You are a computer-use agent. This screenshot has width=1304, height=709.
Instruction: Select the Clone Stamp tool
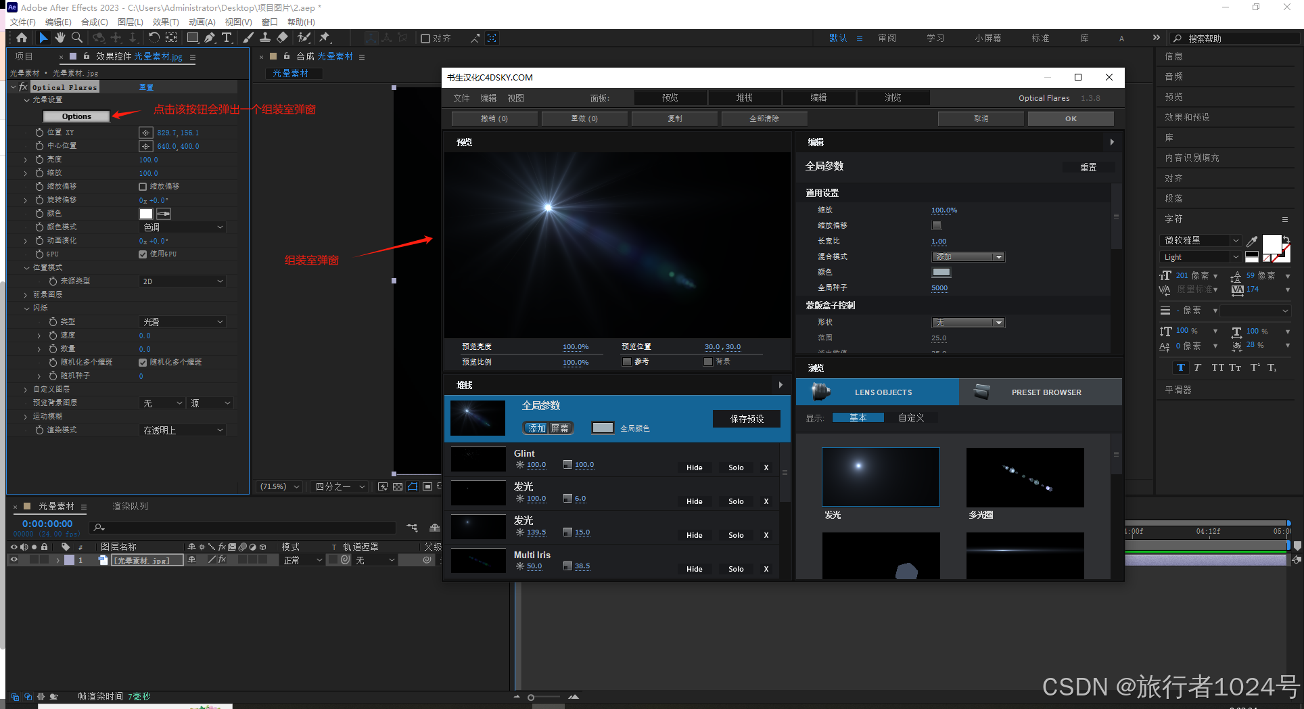click(265, 38)
